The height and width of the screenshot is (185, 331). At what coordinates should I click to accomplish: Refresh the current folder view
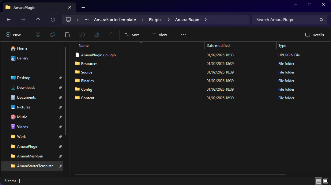point(53,20)
